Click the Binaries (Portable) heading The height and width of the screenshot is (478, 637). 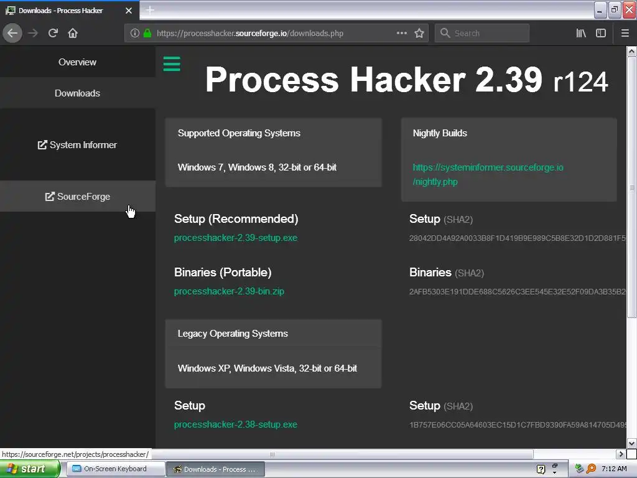[x=223, y=273]
